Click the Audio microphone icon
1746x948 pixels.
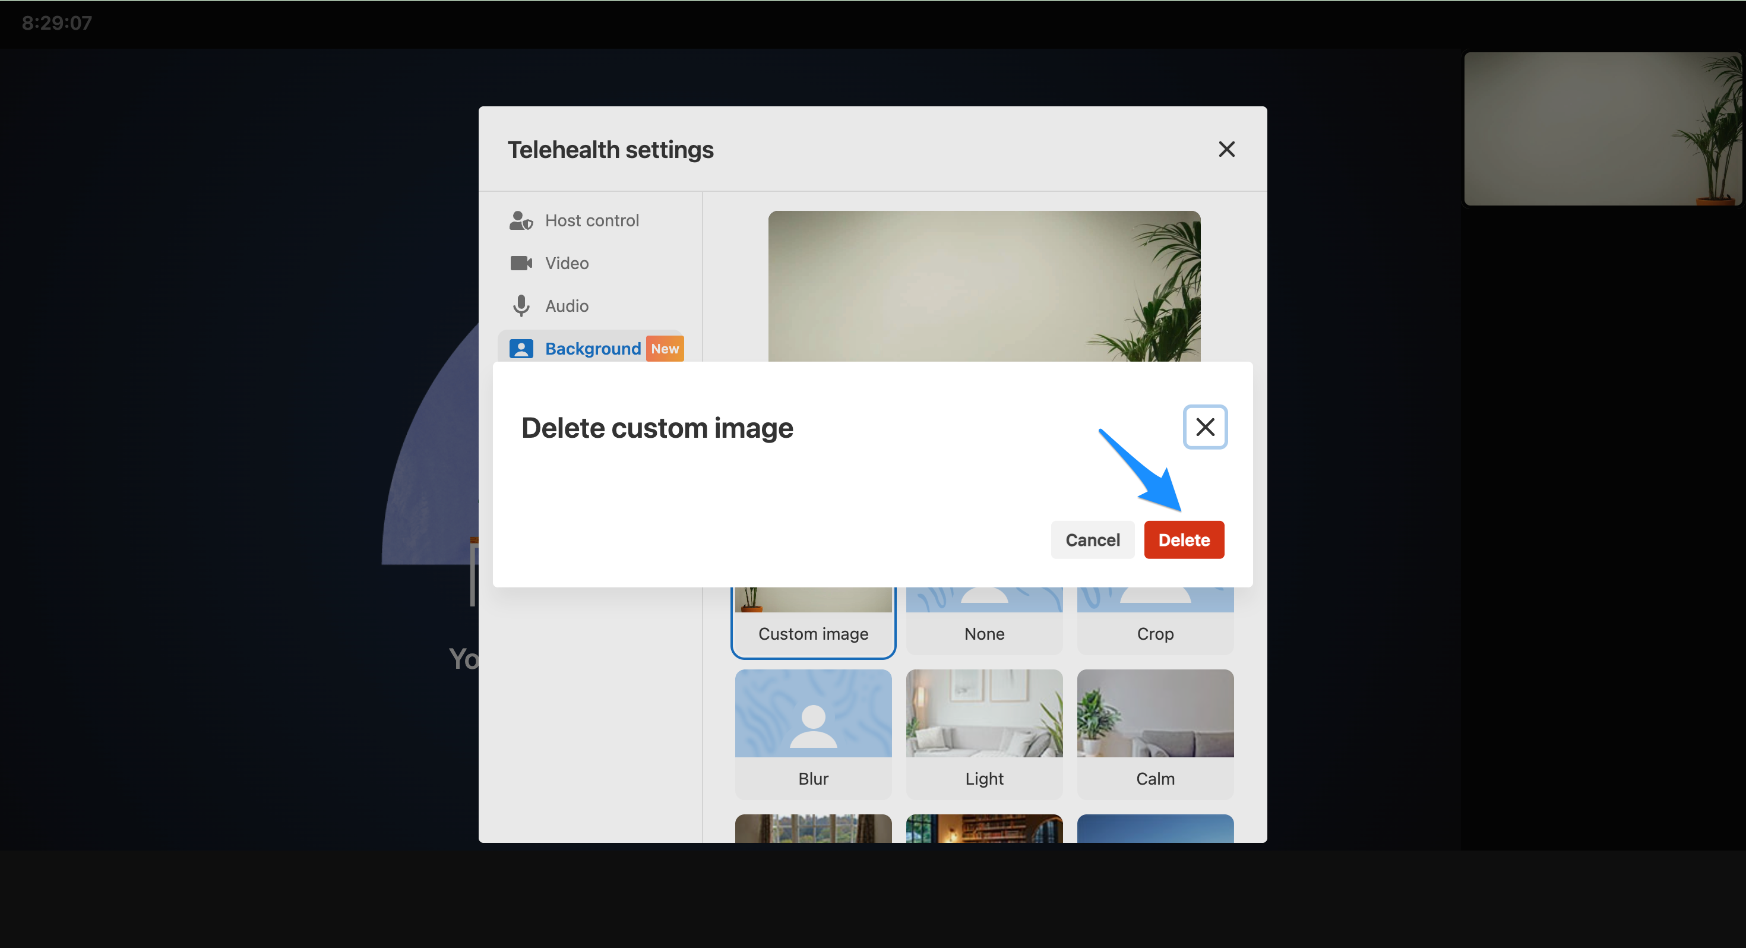[x=521, y=306]
